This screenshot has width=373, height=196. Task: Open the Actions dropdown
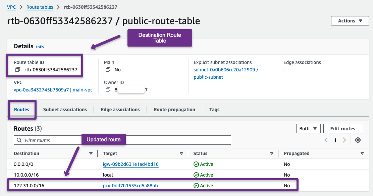click(350, 21)
